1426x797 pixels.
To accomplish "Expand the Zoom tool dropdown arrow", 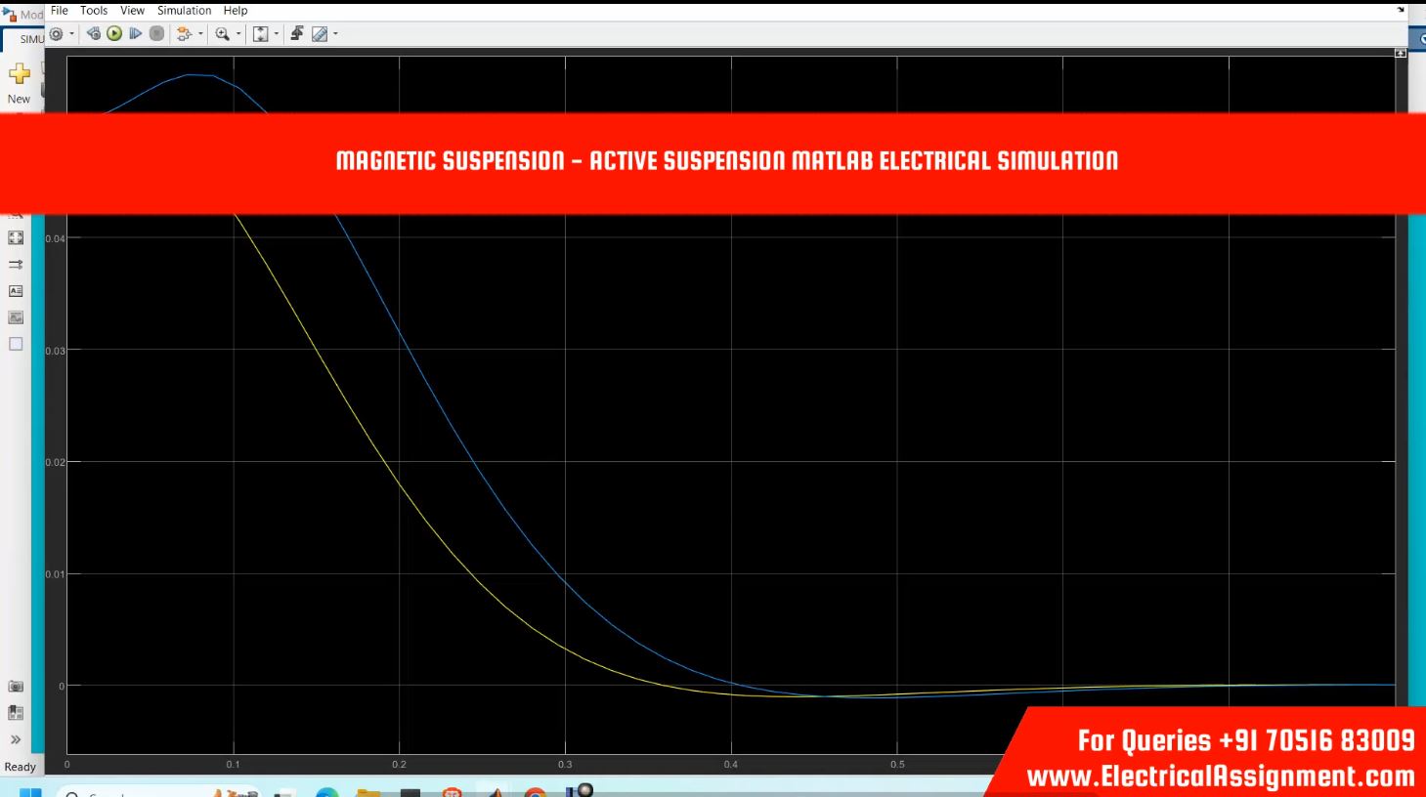I will click(238, 34).
